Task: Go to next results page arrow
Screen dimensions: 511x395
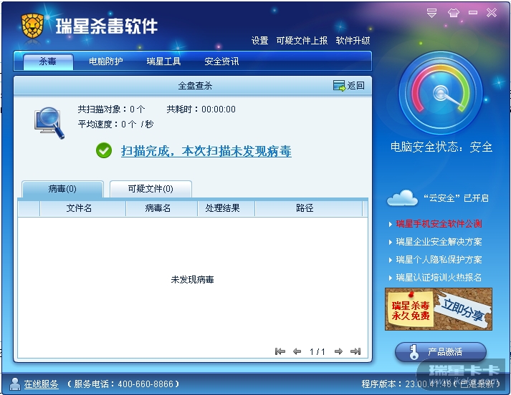Action: 338,351
